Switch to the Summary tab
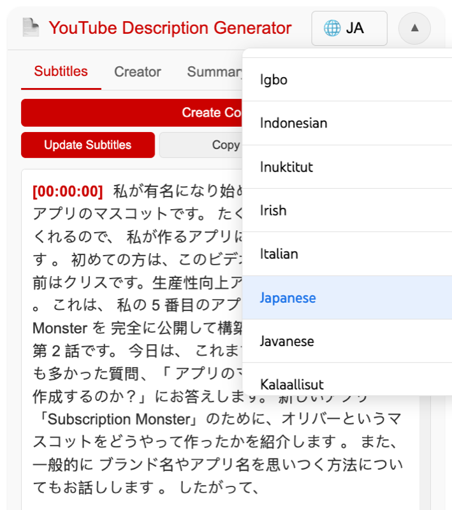This screenshot has height=510, width=452. pyautogui.click(x=214, y=72)
